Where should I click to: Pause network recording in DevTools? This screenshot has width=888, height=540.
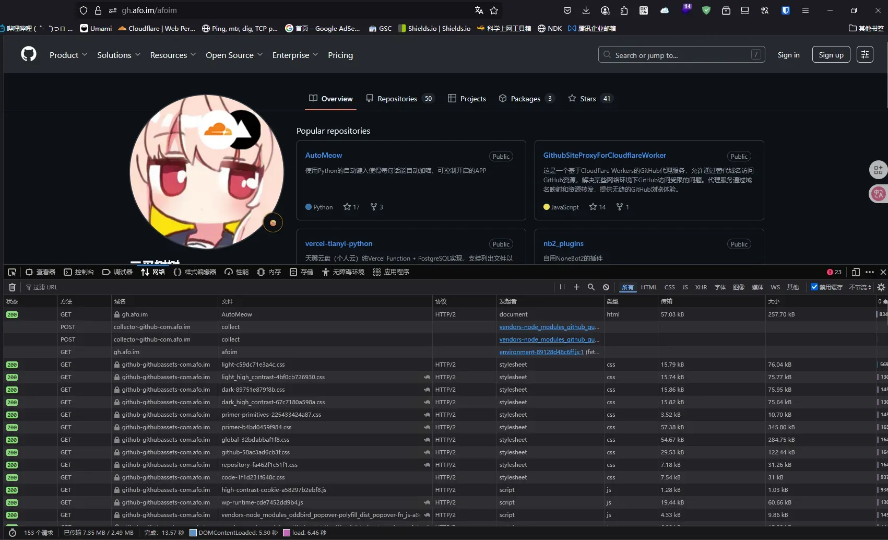pos(562,287)
